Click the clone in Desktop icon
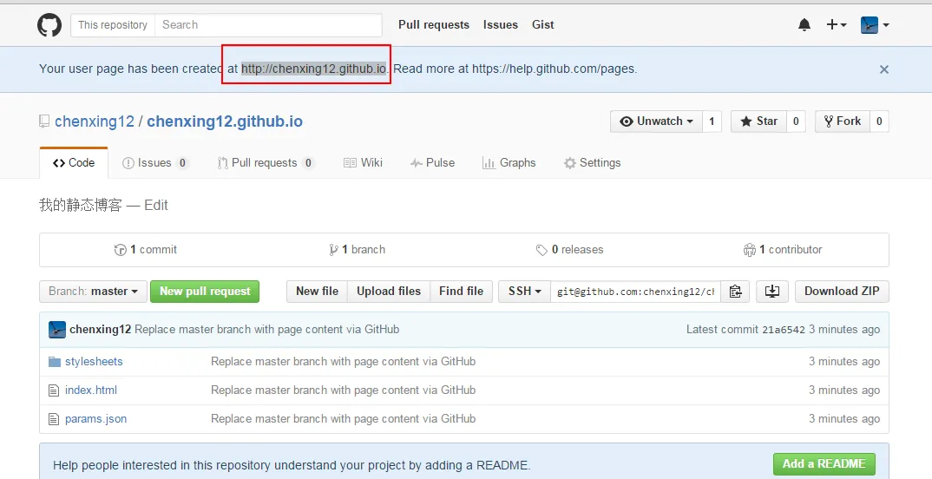 click(x=771, y=292)
